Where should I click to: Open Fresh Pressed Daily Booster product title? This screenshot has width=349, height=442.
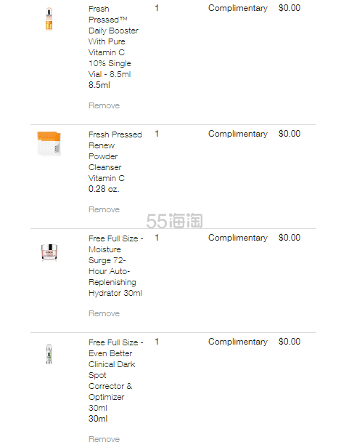click(113, 41)
